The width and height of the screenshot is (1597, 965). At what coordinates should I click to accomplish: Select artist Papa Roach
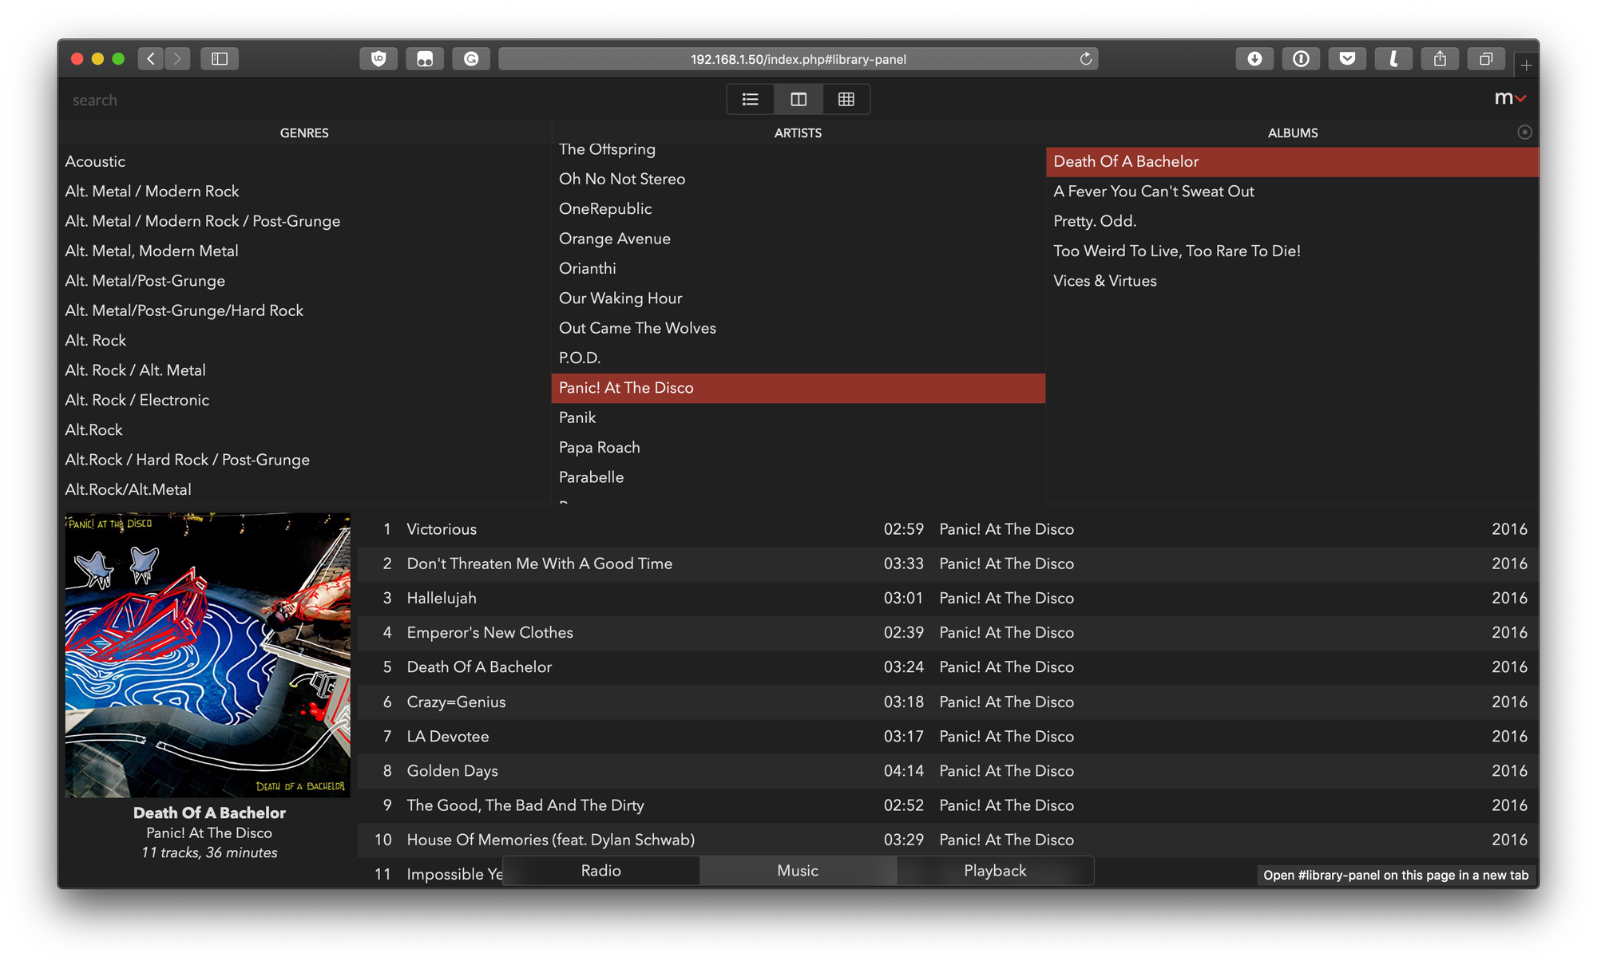(798, 447)
